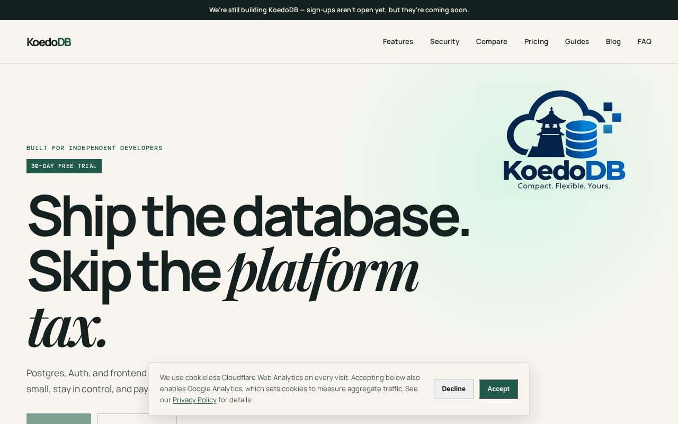Open the Compare nav link

click(492, 42)
